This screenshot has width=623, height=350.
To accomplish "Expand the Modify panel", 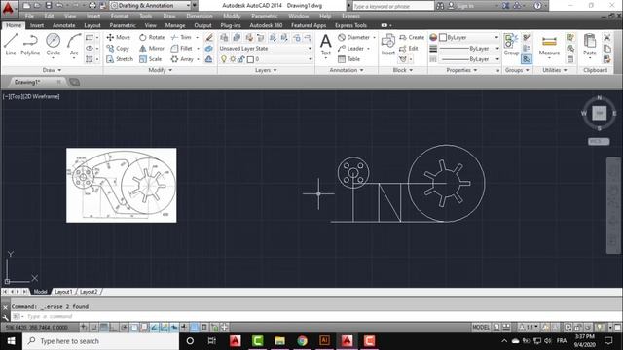I will [x=160, y=70].
